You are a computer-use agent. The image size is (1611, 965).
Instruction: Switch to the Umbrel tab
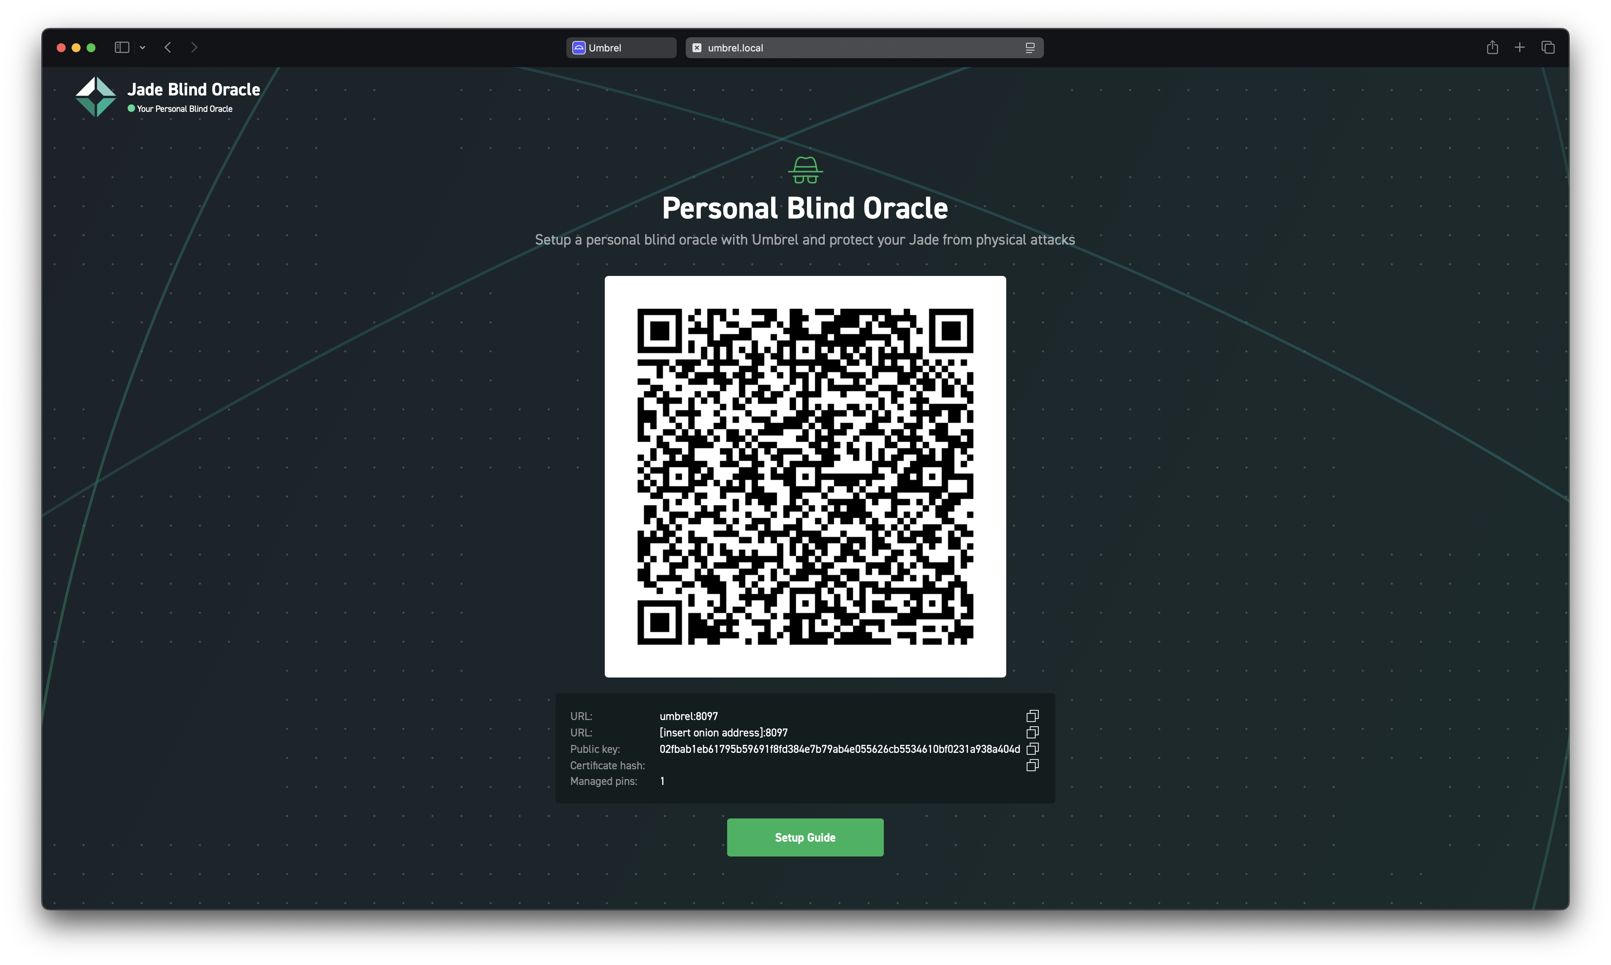pos(621,47)
